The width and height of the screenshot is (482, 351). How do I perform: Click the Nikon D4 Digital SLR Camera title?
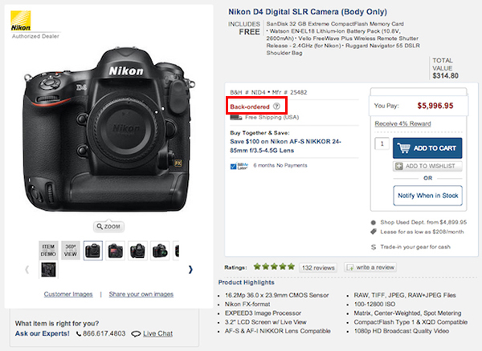(x=308, y=12)
